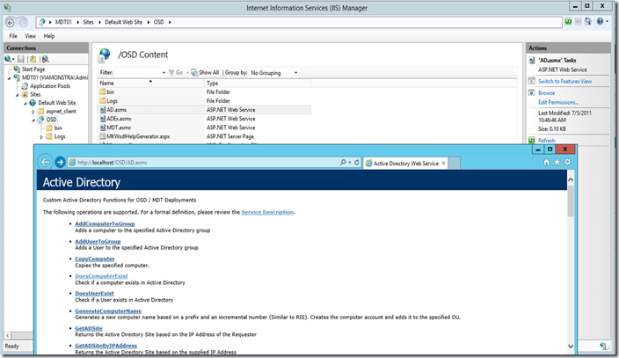Click the browser forward arrow button
Image resolution: width=619 pixels, height=358 pixels.
coord(60,163)
